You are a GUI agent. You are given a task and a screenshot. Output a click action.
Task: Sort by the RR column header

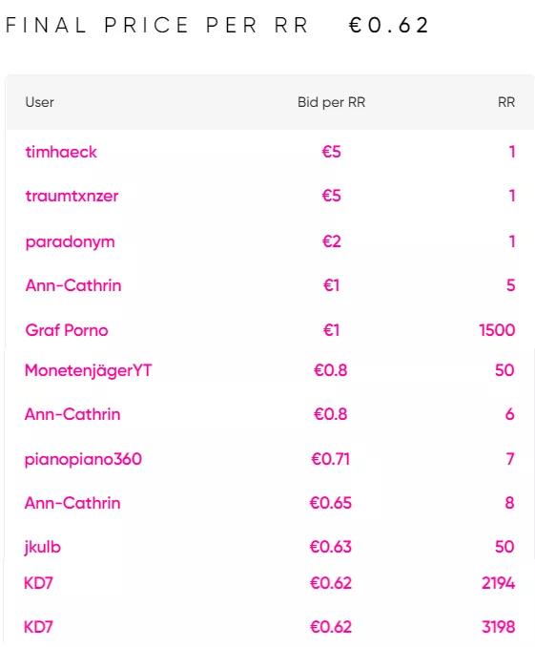tap(506, 102)
